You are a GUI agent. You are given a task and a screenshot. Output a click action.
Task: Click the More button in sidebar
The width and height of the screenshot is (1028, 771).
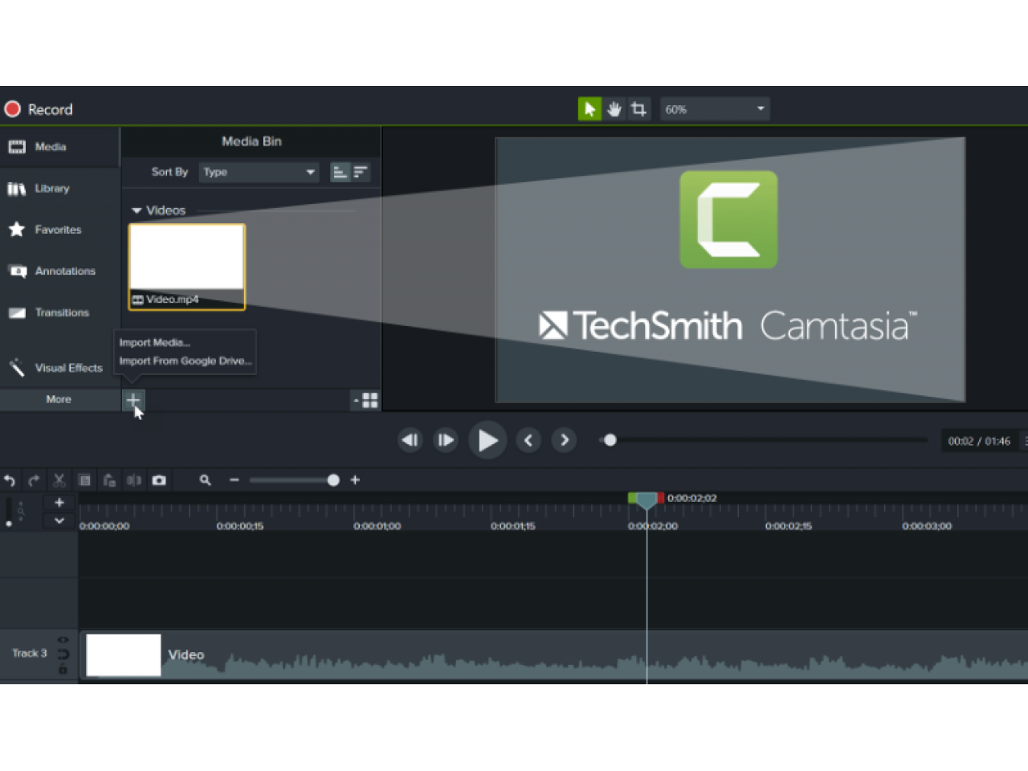tap(59, 399)
